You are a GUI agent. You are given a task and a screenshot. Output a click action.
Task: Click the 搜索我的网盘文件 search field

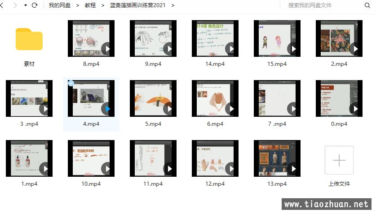pyautogui.click(x=323, y=5)
